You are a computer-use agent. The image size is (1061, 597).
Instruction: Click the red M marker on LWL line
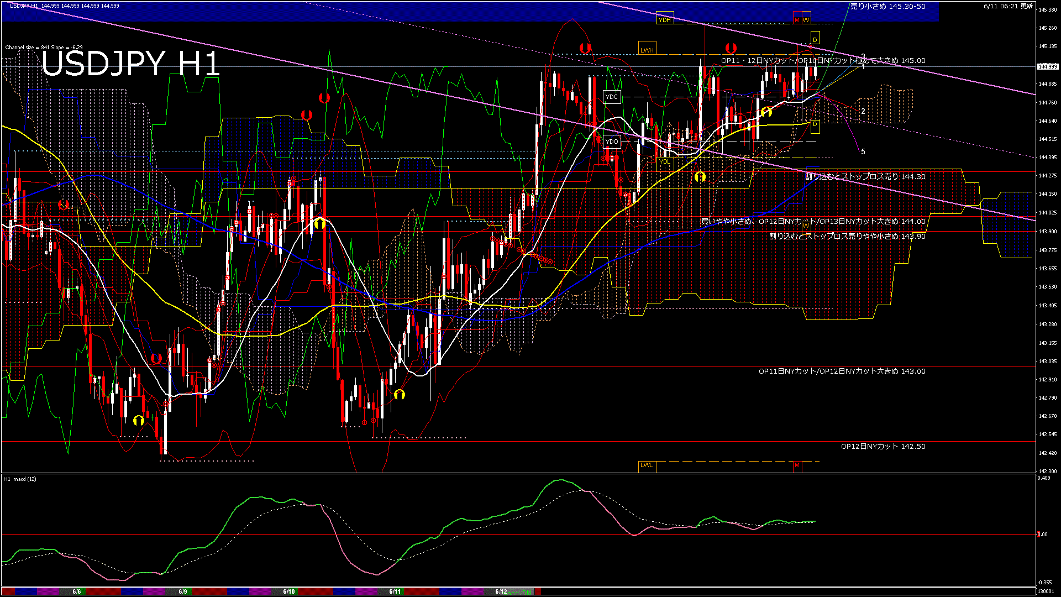(x=797, y=465)
